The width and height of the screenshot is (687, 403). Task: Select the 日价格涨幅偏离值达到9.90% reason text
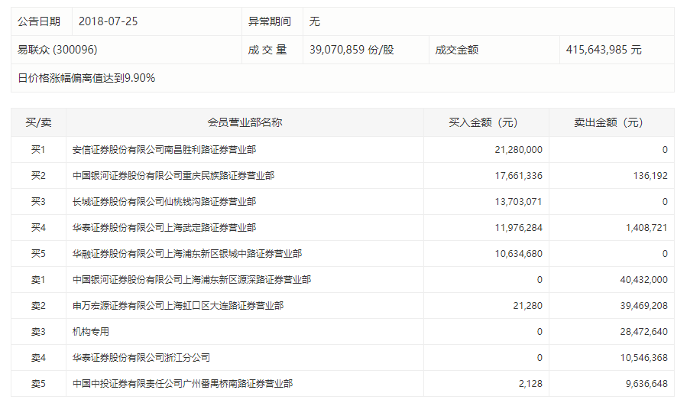[x=86, y=78]
